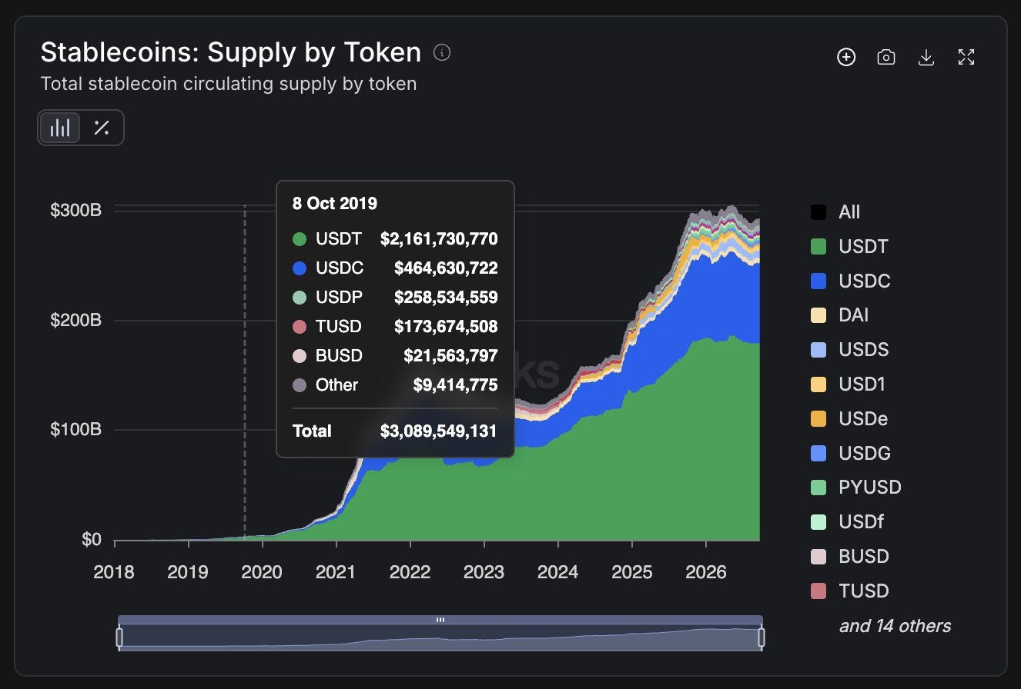1021x689 pixels.
Task: Toggle BUSD series in the legend
Action: 849,557
